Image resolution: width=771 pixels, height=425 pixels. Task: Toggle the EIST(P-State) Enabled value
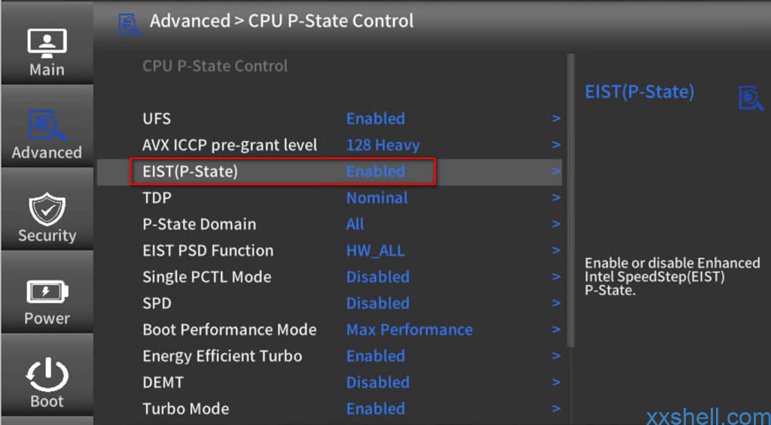(375, 172)
